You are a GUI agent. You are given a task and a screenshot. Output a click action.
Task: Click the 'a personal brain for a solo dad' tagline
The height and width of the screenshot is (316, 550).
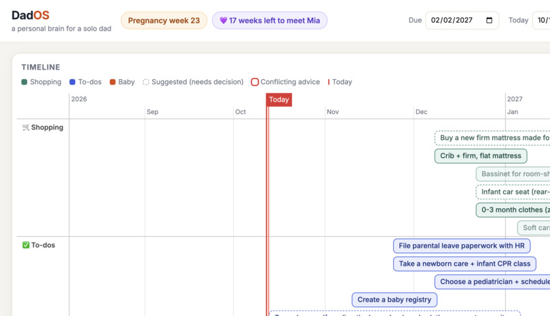click(61, 29)
